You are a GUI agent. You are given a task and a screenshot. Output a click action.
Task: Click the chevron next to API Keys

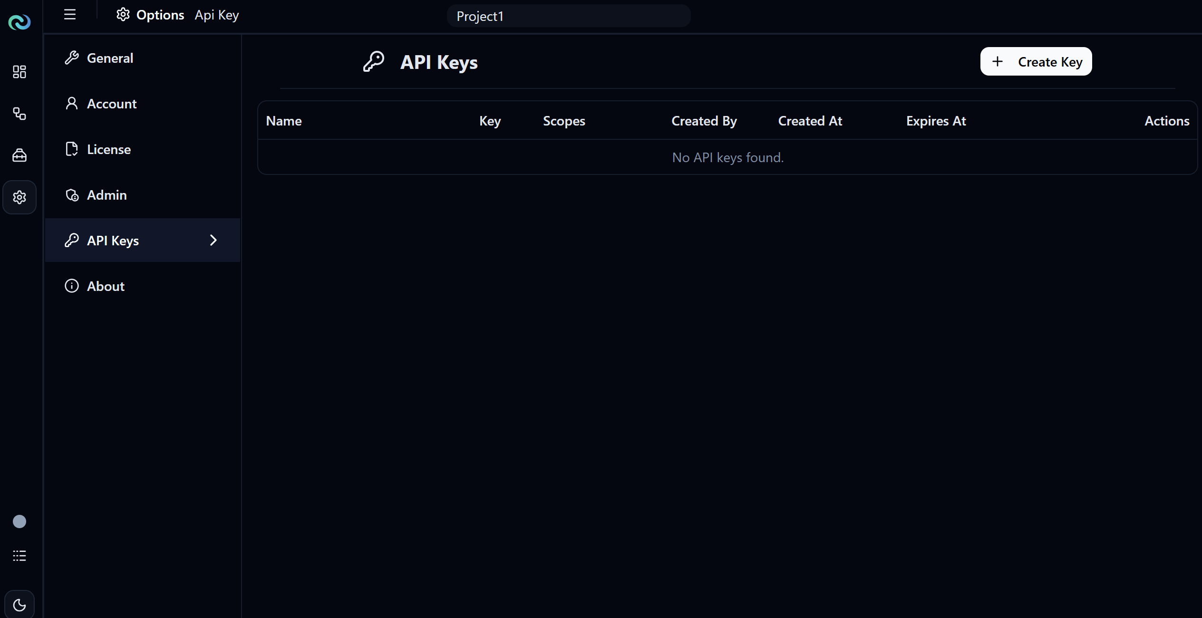(213, 241)
